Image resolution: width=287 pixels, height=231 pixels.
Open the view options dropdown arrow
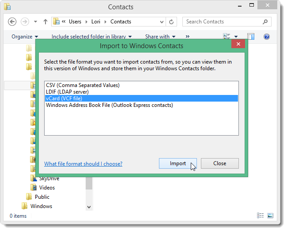pyautogui.click(x=236, y=37)
